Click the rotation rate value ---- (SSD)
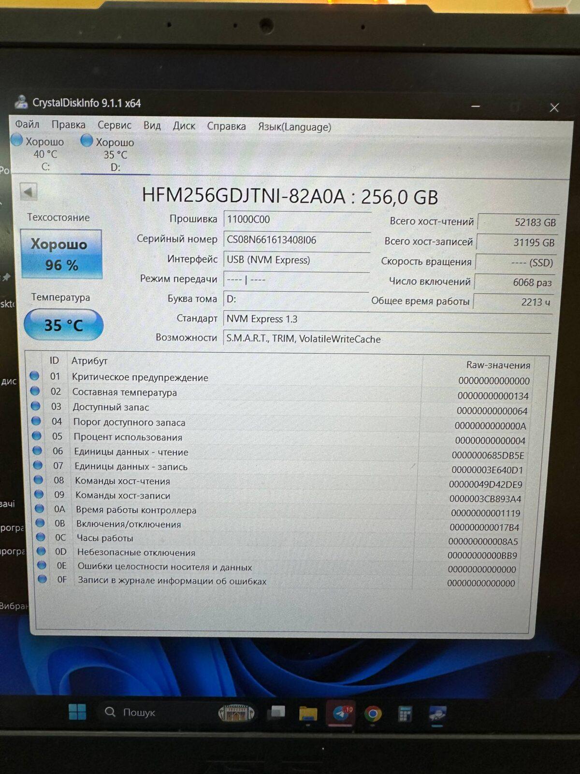580x774 pixels. click(516, 263)
